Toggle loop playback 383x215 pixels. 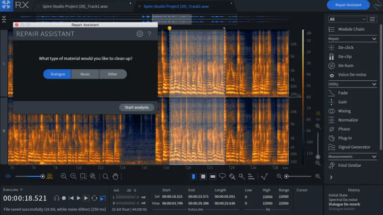click(x=94, y=198)
